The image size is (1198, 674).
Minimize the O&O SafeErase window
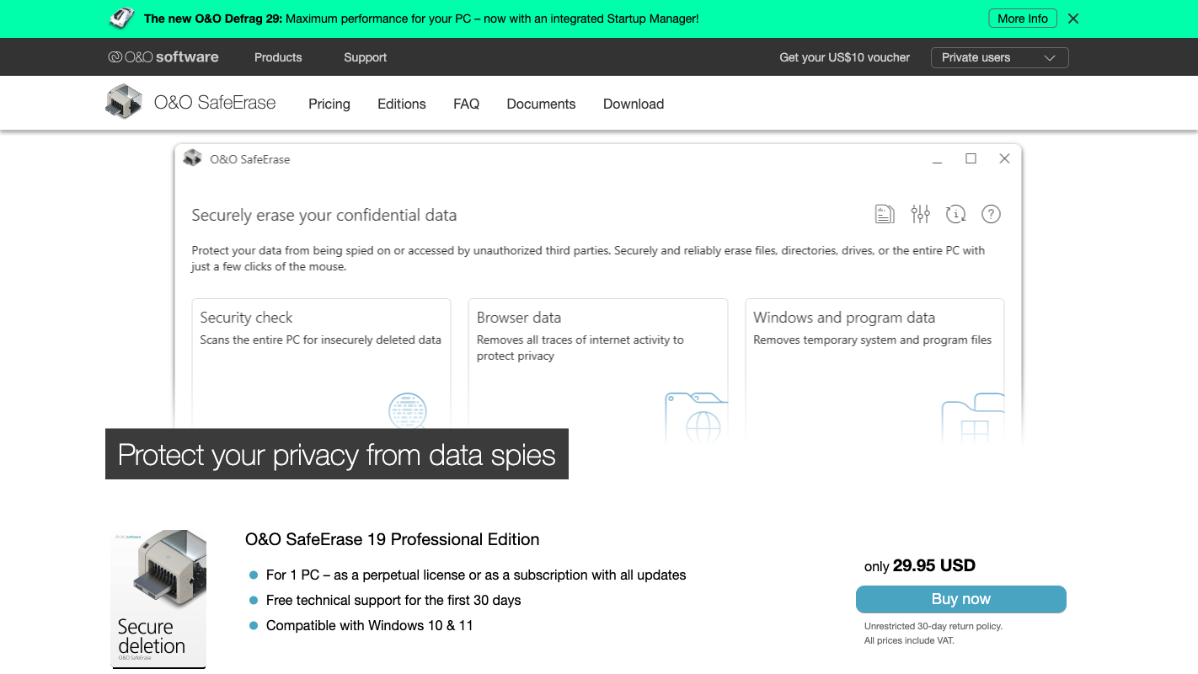click(937, 159)
